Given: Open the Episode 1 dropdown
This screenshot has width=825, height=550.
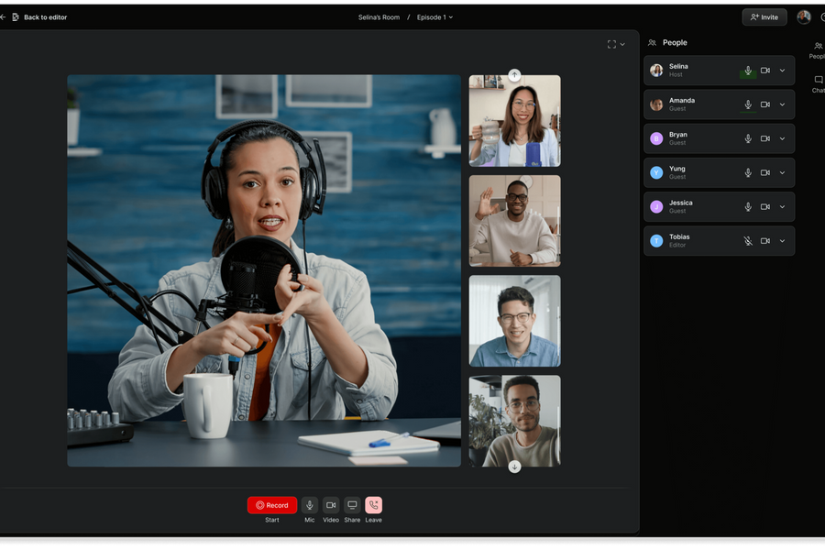Looking at the screenshot, I should tap(434, 17).
